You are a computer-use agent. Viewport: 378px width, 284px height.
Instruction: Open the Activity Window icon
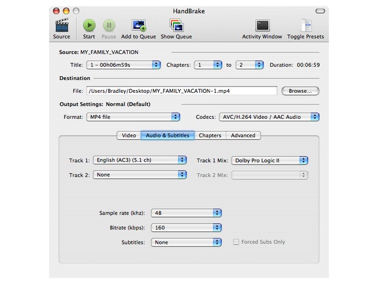coord(262,25)
